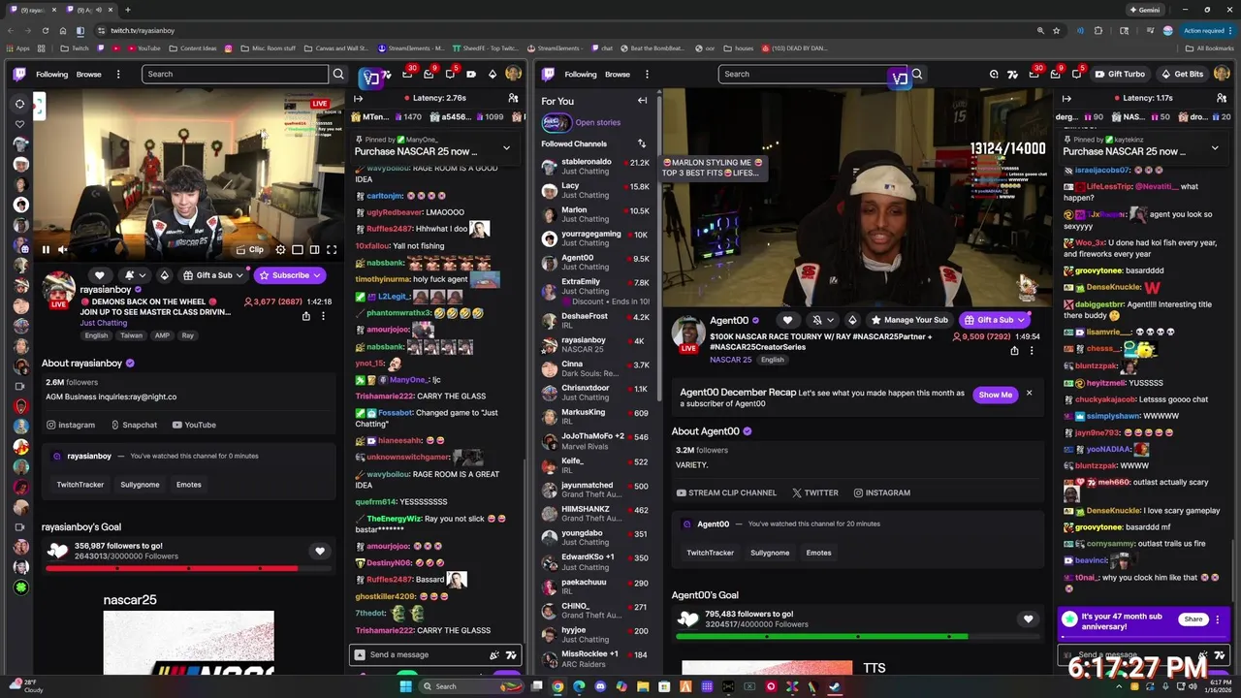This screenshot has width=1241, height=698.
Task: Click search field in left window
Action: 235,74
